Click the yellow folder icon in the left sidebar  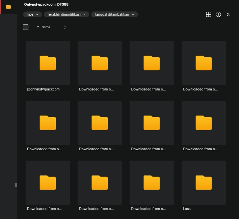[x=8, y=7]
